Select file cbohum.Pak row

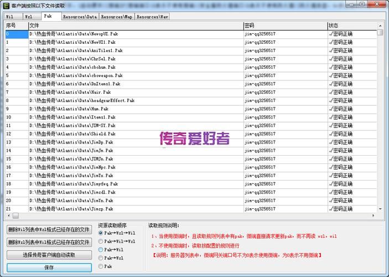click(191, 68)
